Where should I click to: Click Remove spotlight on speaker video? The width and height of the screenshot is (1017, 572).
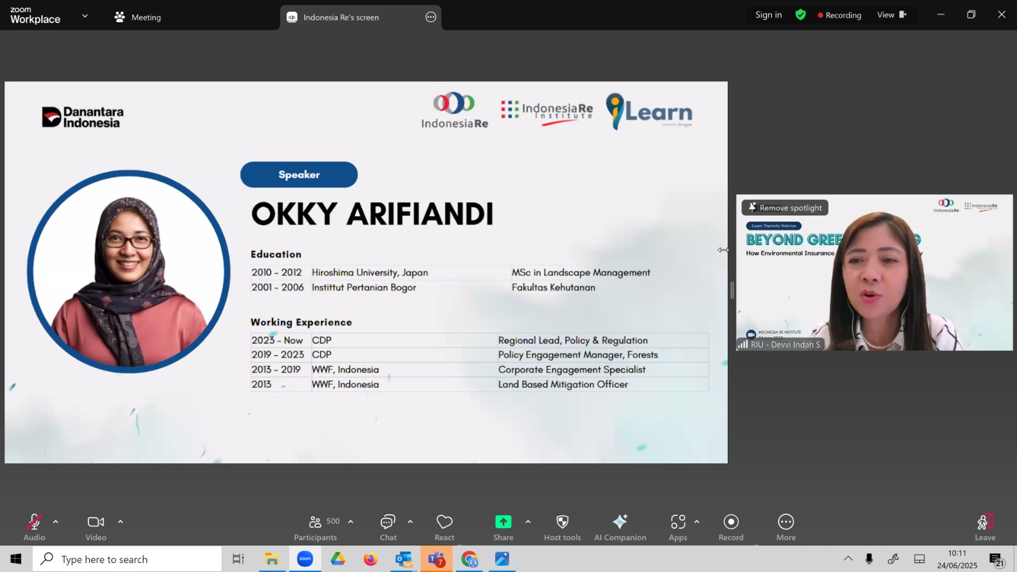click(x=785, y=208)
